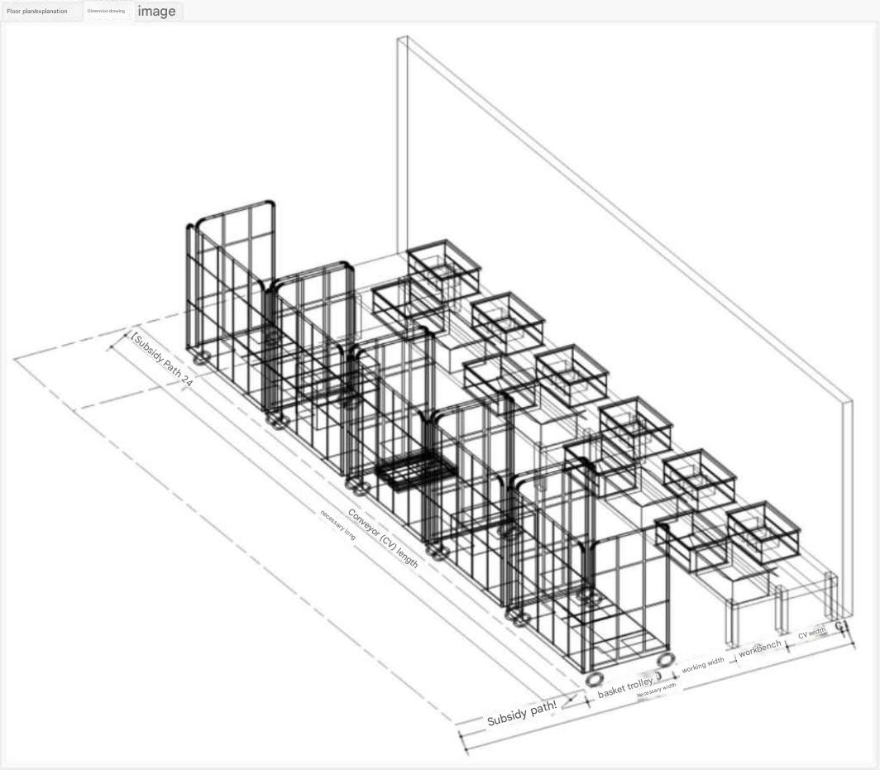Viewport: 880px width, 770px height.
Task: Click the basket nearest the wall's front end
Action: coord(763,528)
